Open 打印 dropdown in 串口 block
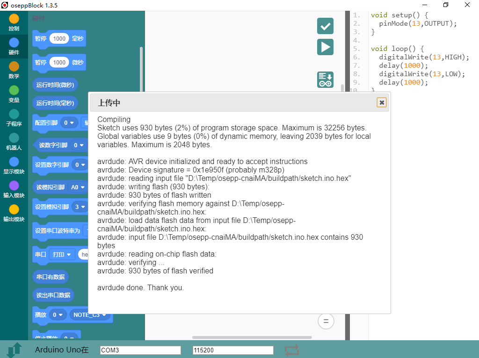Screen dimensions: 479x358 [62, 255]
